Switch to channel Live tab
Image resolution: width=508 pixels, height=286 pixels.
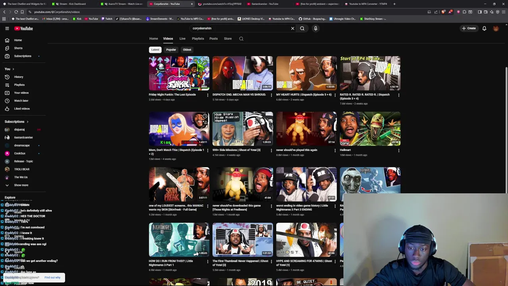point(182,39)
